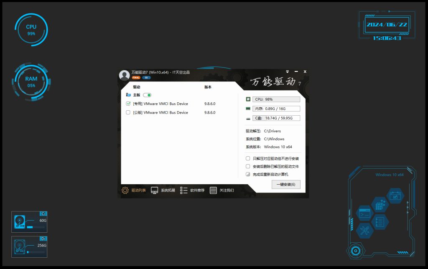Enable 只解压对应驱动但不进行安装 option
Screen dimensions: 428x269
248,159
